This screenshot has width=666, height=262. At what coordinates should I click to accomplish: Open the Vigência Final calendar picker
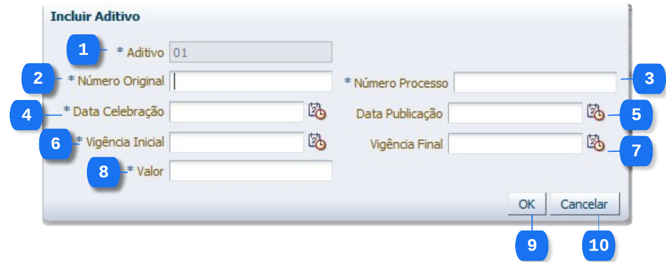pyautogui.click(x=595, y=143)
